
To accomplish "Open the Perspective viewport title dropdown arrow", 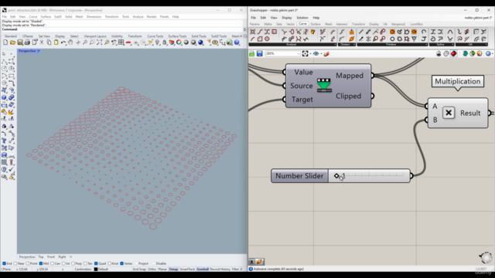I will (x=39, y=51).
